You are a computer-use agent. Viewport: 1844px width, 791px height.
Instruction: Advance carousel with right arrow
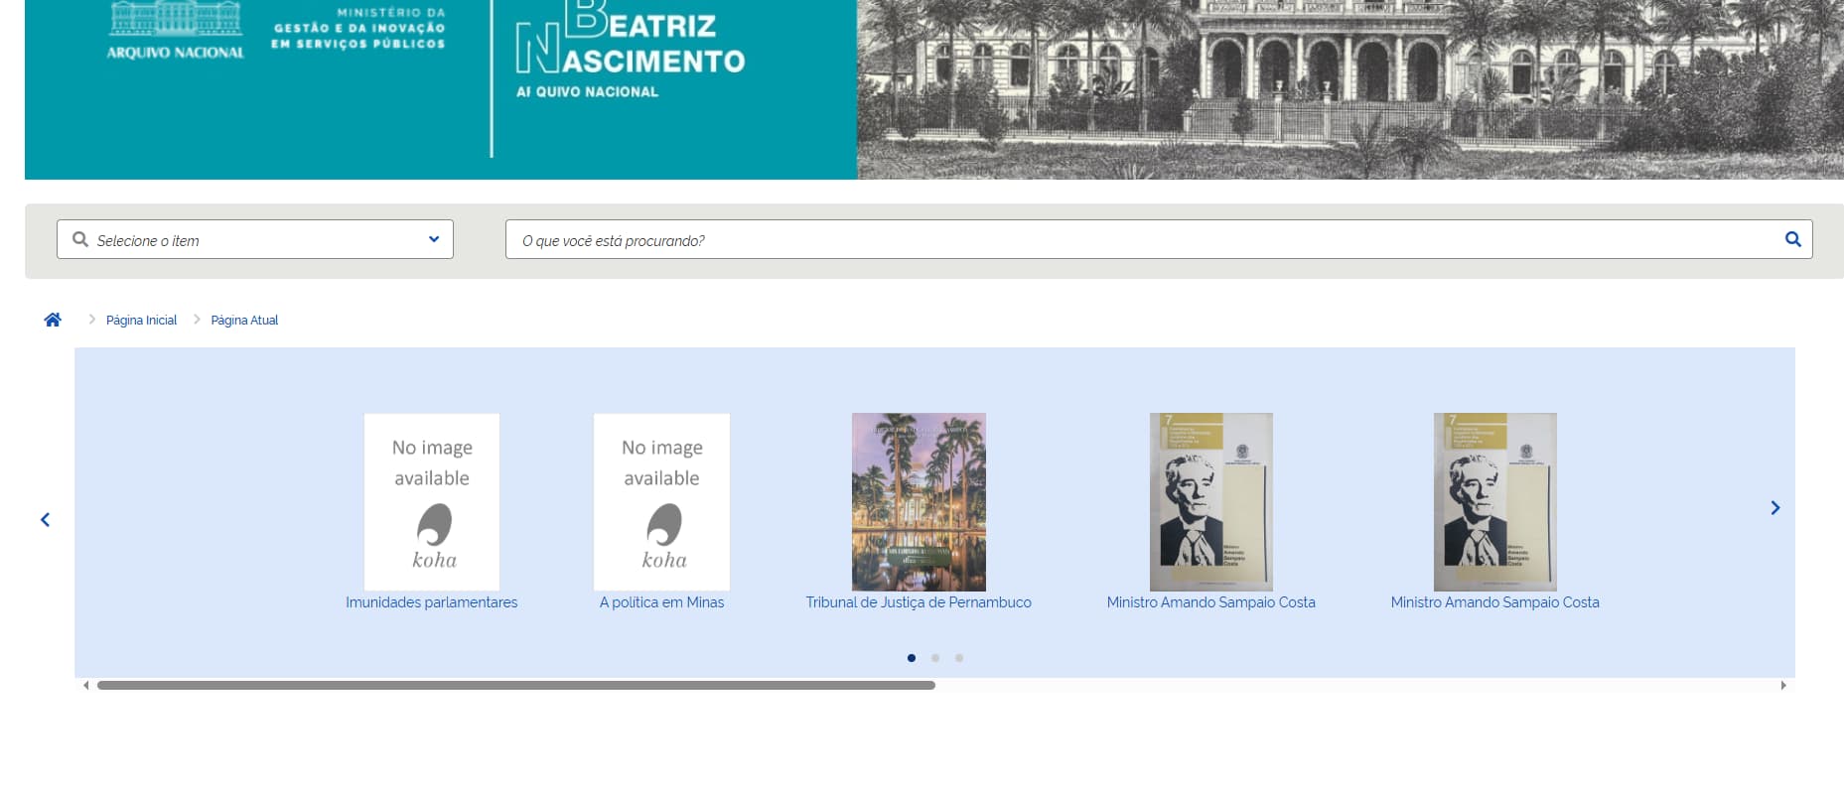pos(1774,508)
